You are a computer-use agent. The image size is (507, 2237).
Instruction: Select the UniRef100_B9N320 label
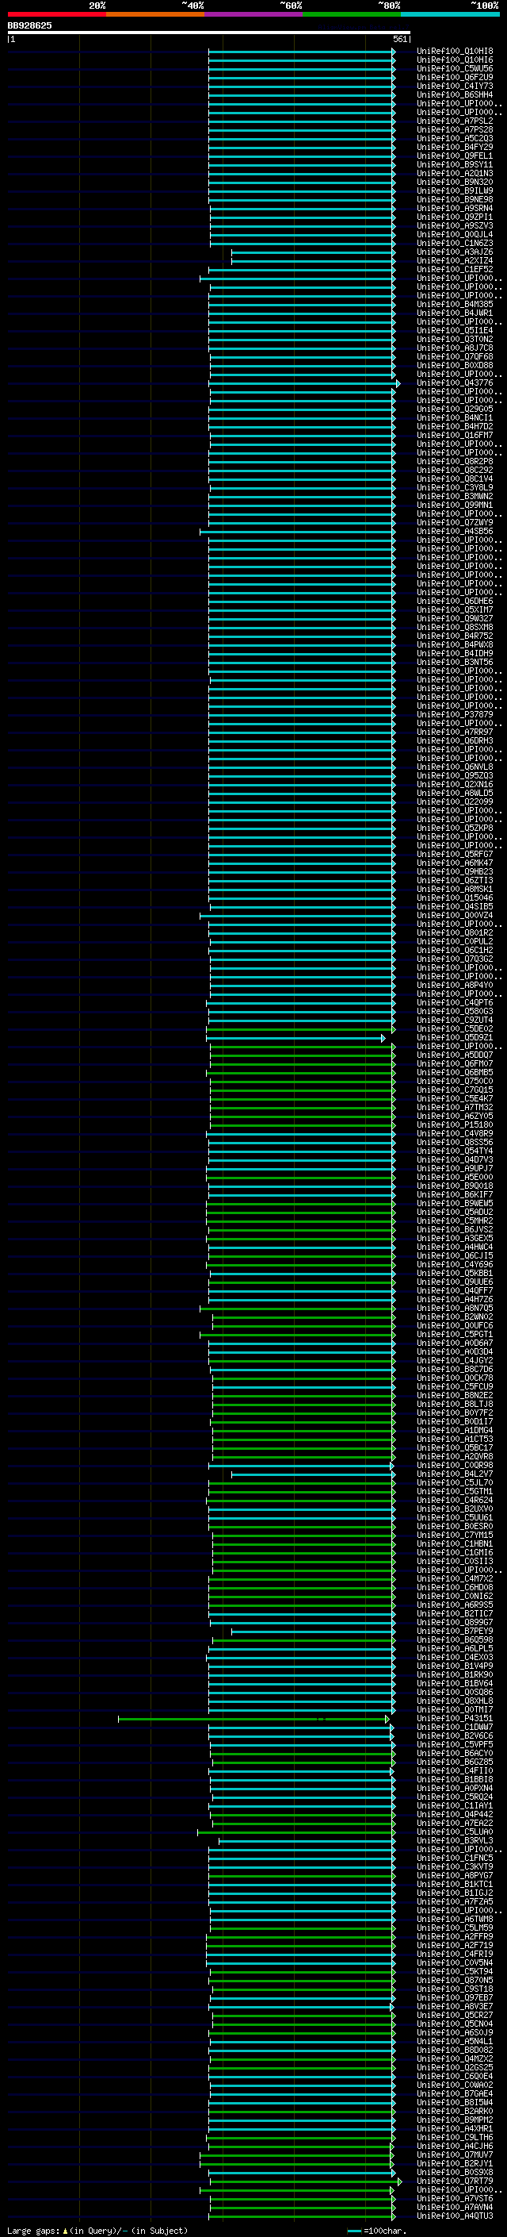(455, 183)
